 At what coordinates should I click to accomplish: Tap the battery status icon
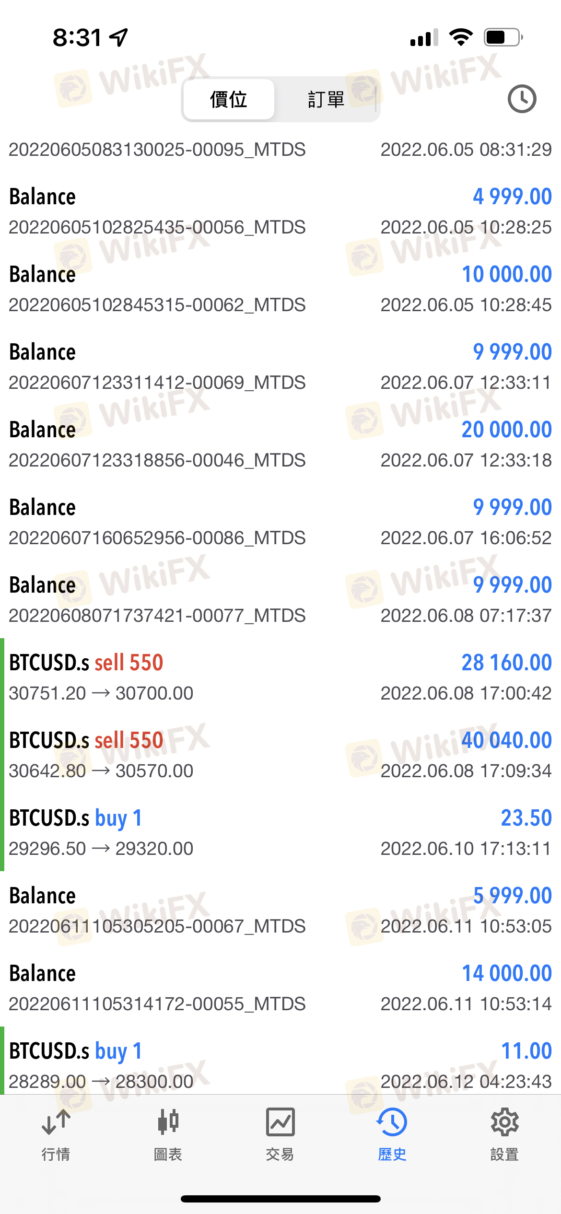(503, 37)
